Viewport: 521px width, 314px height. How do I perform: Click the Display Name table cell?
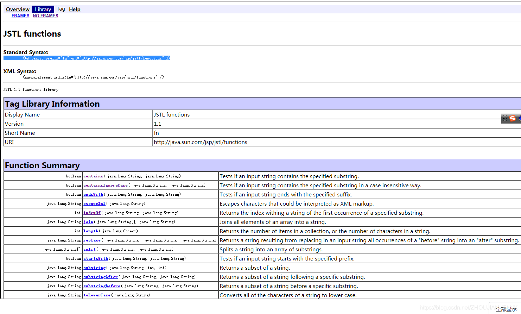pyautogui.click(x=78, y=114)
